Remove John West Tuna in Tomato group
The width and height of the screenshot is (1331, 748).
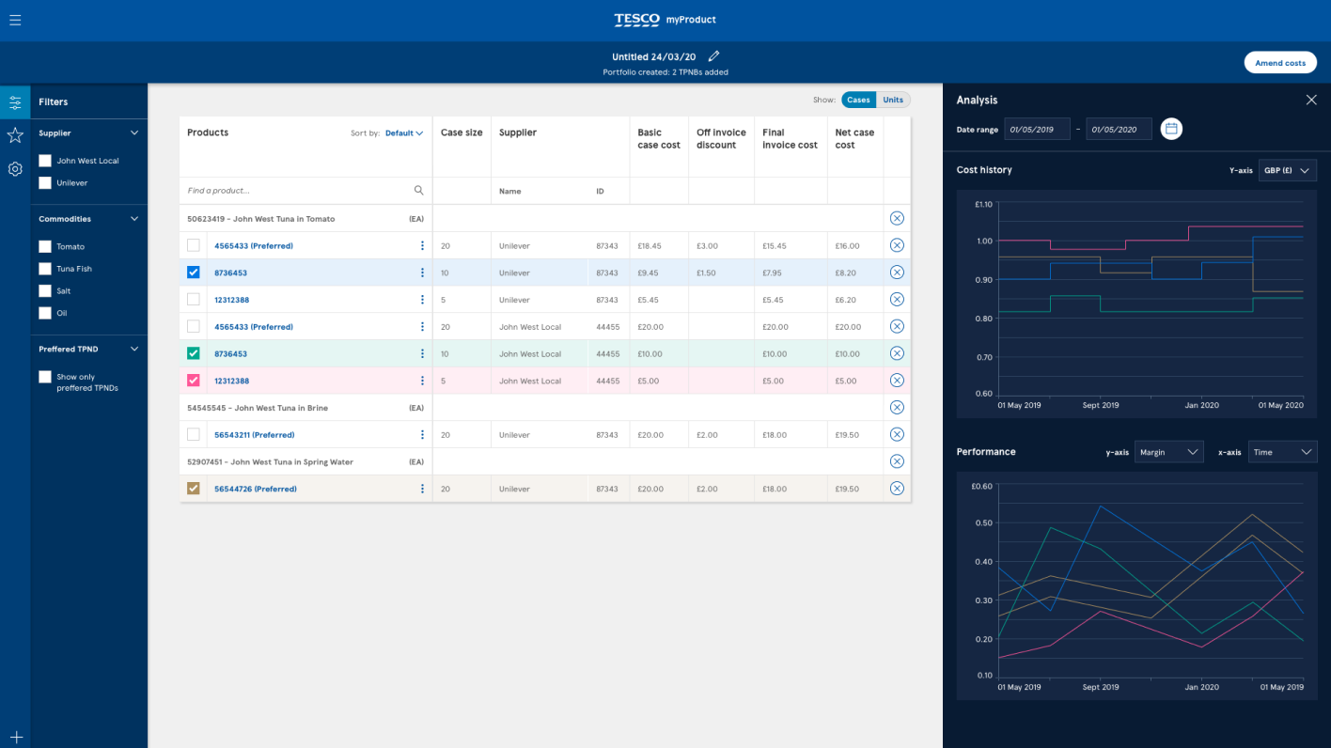(x=897, y=218)
